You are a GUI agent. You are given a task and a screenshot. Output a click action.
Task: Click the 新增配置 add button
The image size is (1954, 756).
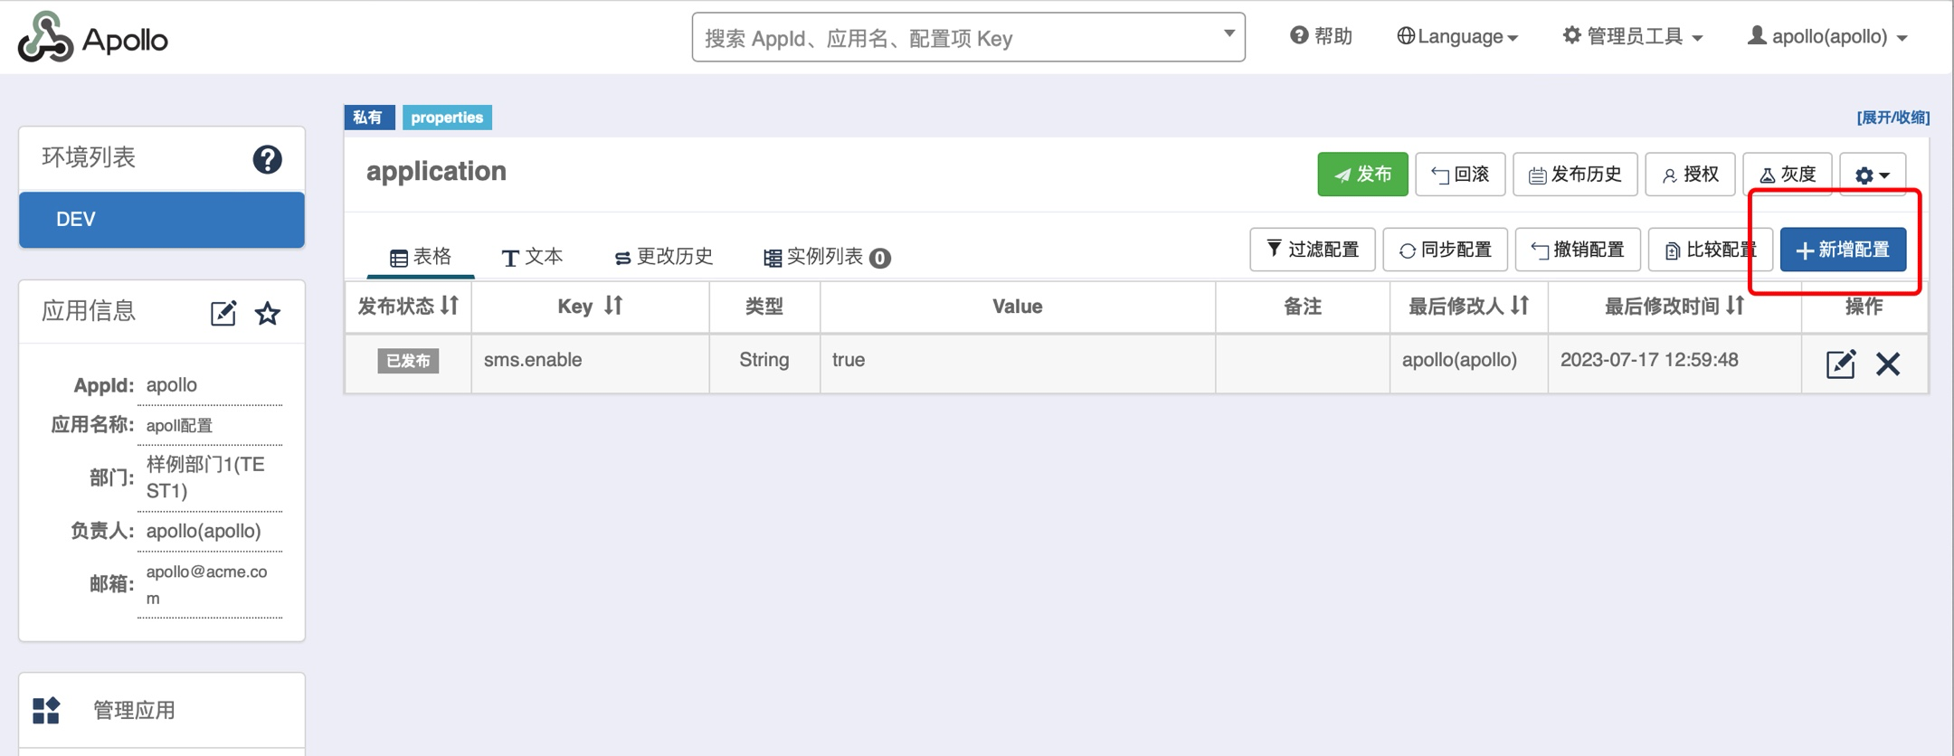coord(1843,250)
